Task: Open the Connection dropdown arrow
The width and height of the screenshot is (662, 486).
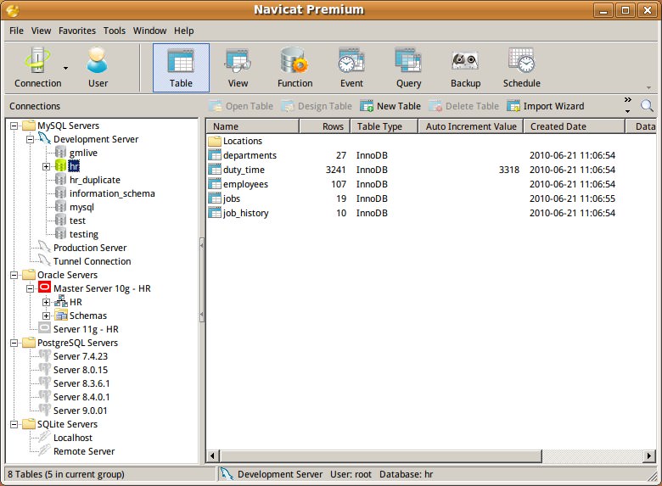Action: [x=65, y=68]
